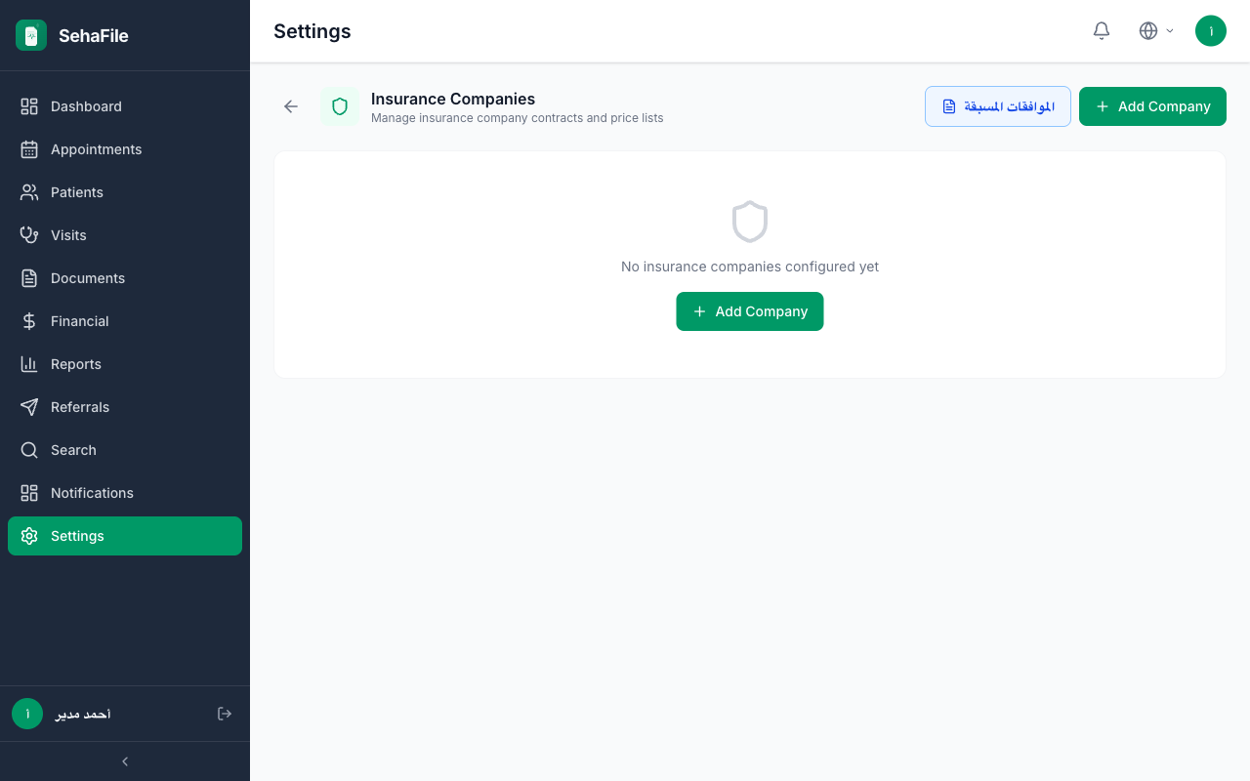Open the language globe dropdown
Image resolution: width=1250 pixels, height=781 pixels.
[1156, 31]
